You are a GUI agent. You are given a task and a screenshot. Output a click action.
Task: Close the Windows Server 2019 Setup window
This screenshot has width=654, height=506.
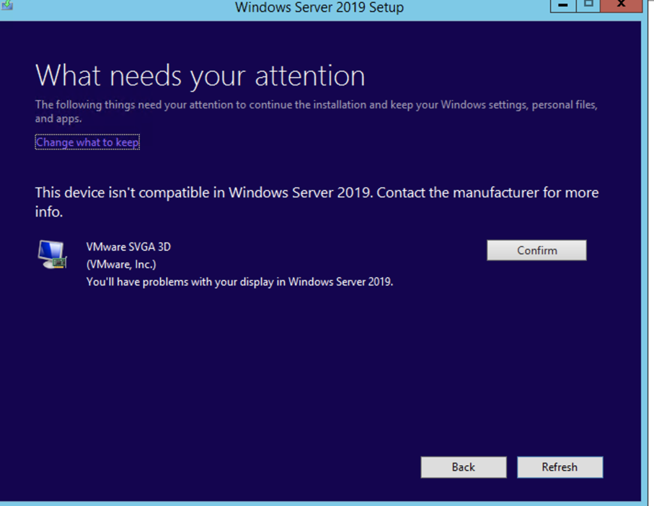tap(621, 5)
